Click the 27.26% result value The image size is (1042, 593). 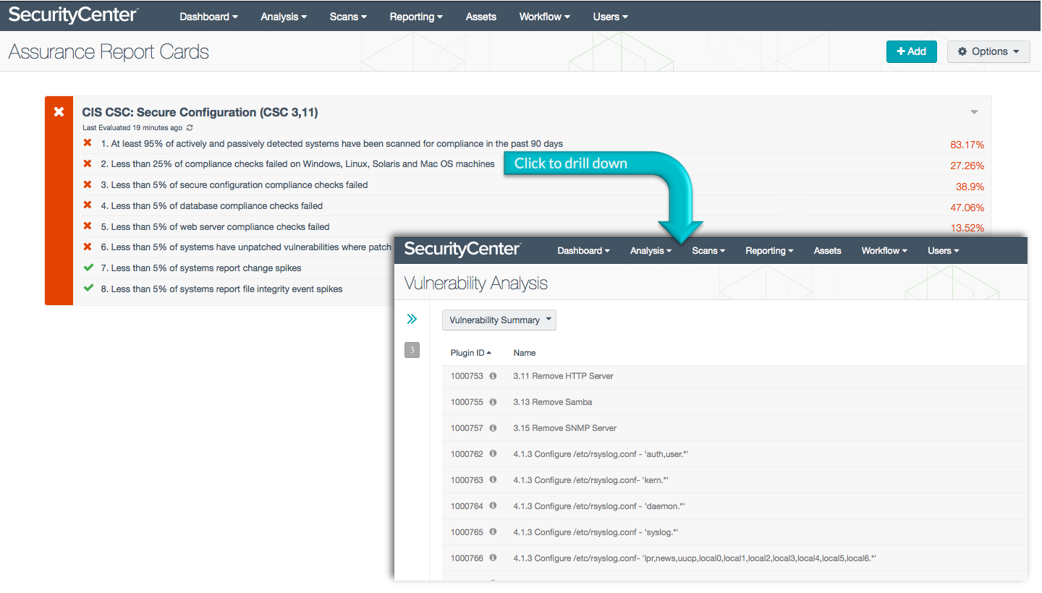coord(967,166)
